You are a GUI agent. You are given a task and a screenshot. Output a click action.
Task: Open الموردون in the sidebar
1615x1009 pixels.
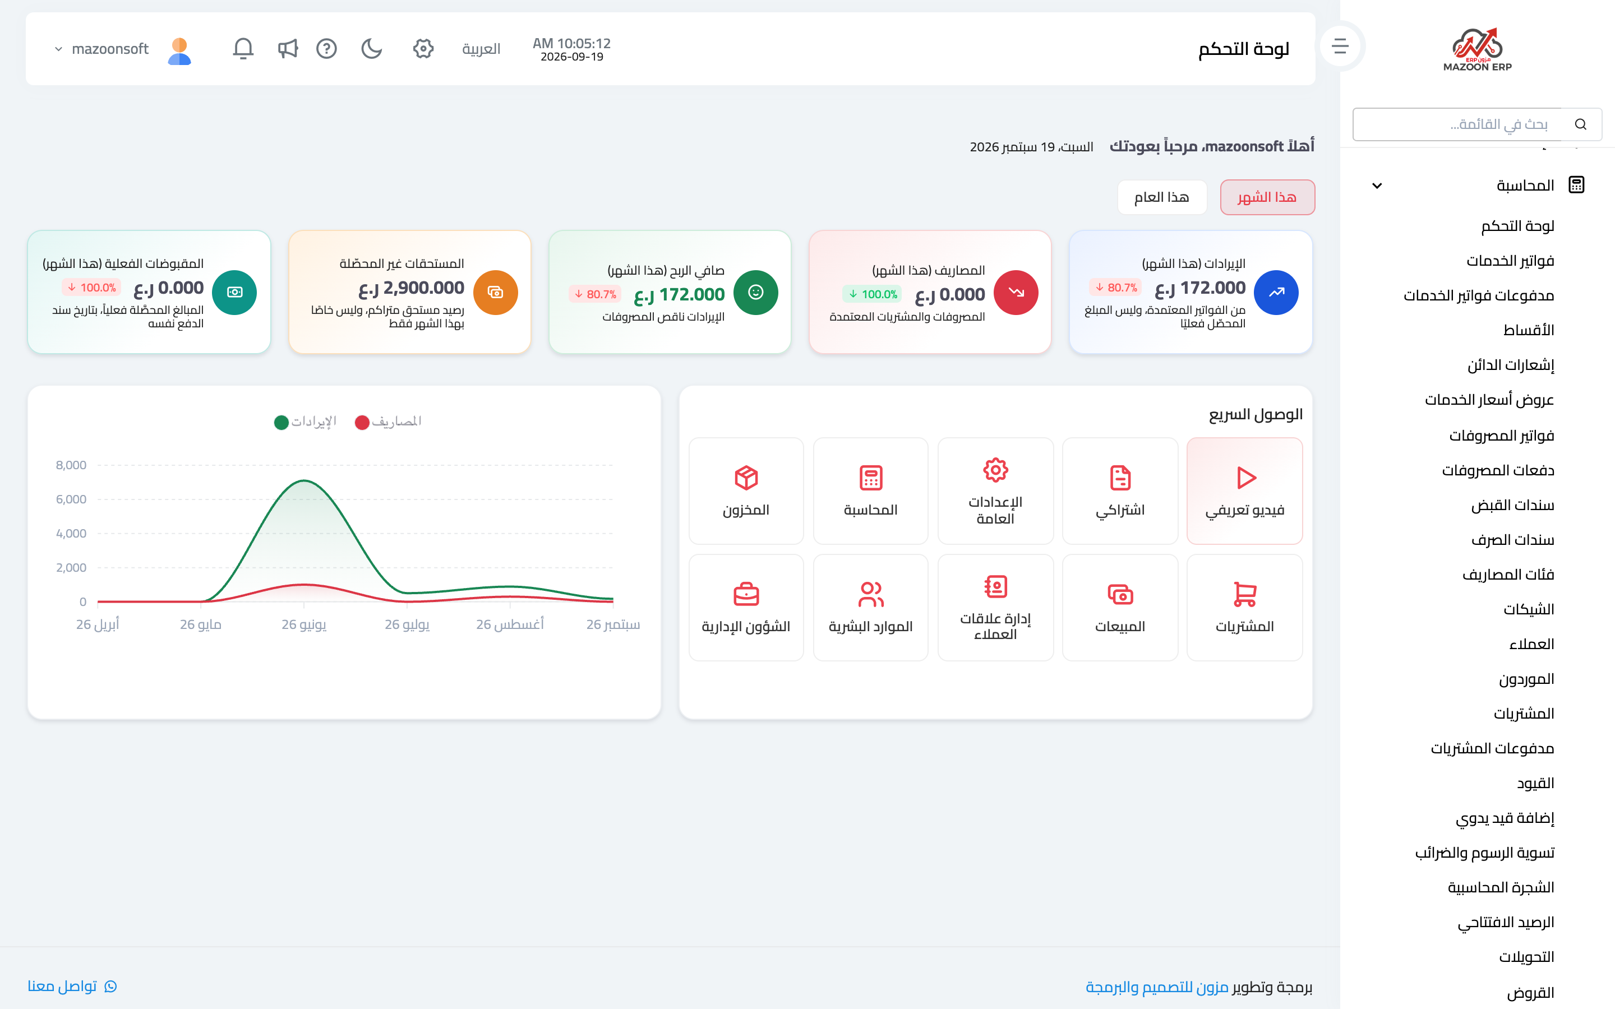pos(1526,679)
